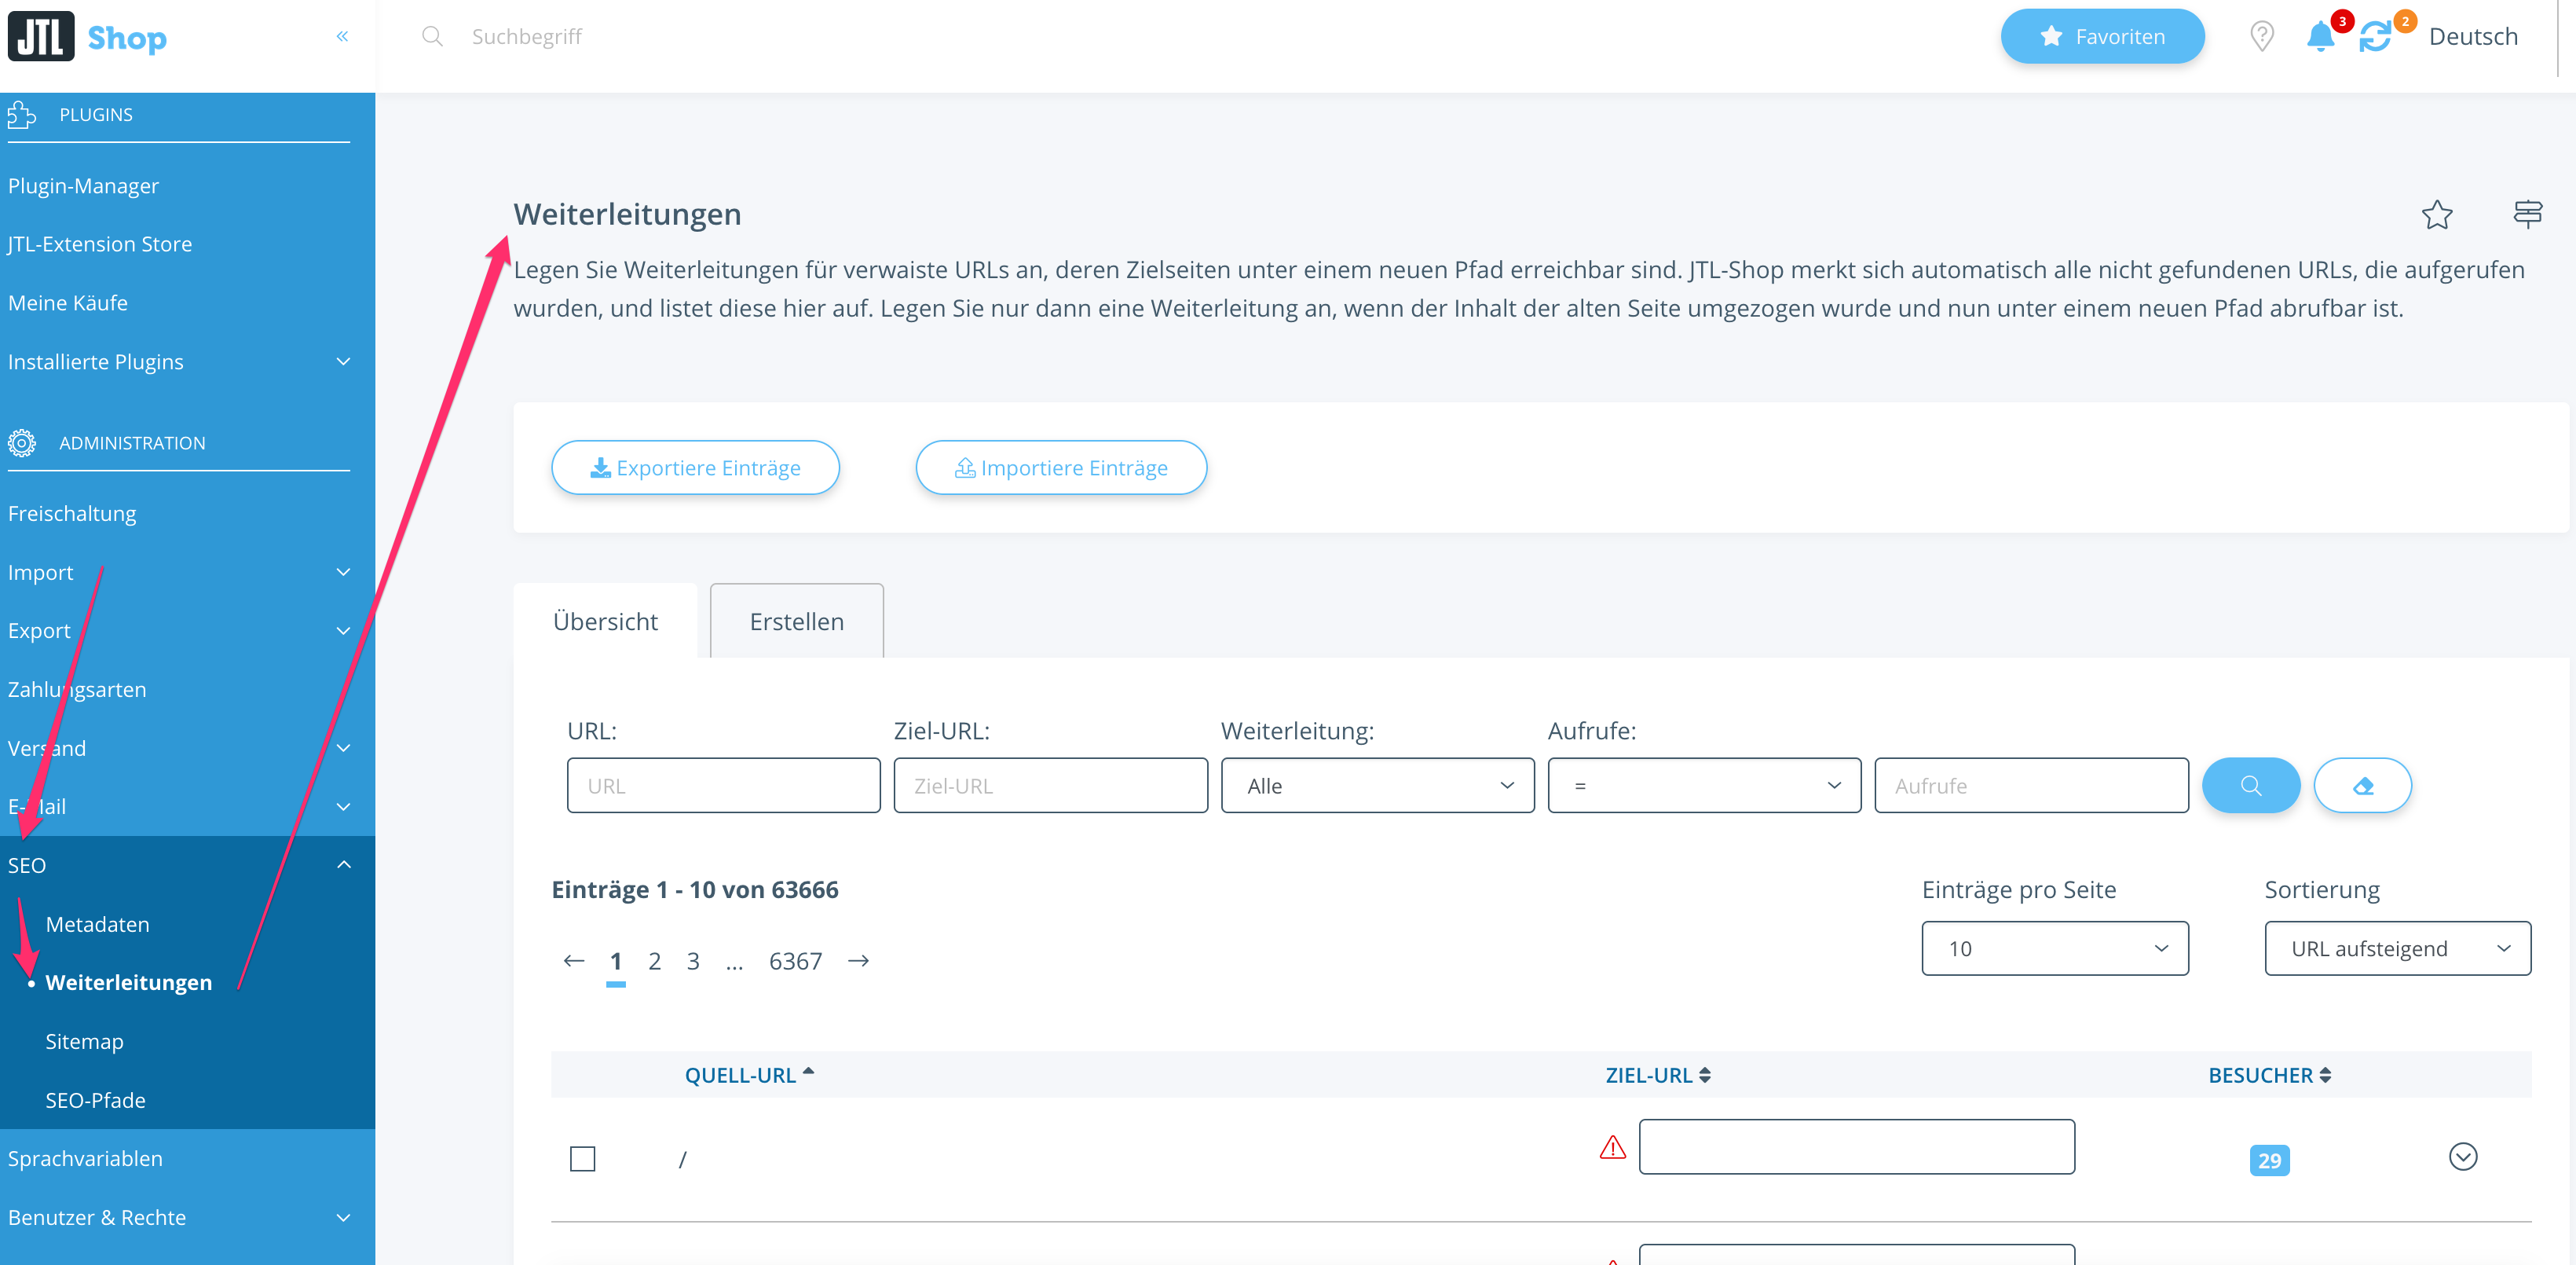The height and width of the screenshot is (1265, 2576).
Task: Open the Einträge pro Seite dropdown
Action: [2054, 949]
